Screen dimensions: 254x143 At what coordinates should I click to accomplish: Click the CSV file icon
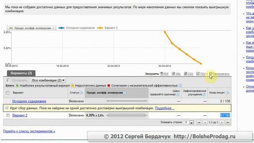185,74
